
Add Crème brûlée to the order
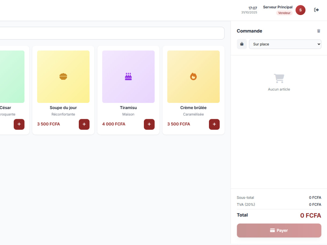click(214, 124)
